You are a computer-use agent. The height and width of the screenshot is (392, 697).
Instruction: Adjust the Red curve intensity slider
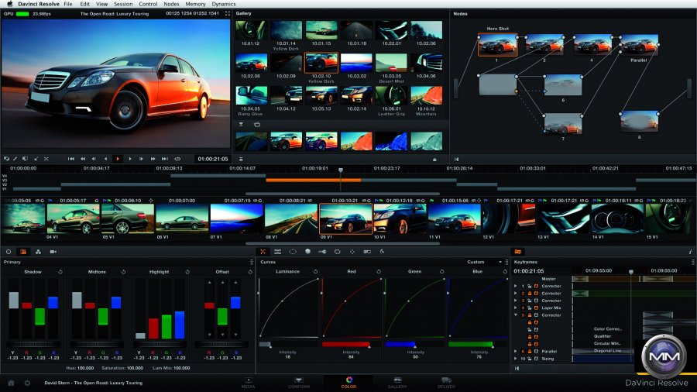[345, 344]
